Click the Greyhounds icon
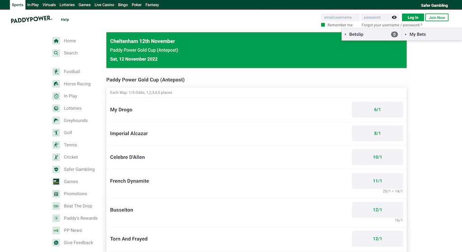 (x=56, y=121)
